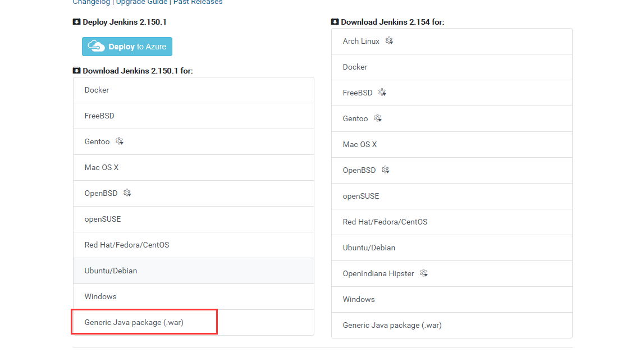Click gear icon next to Gentoo under 2.150.1
The height and width of the screenshot is (357, 617).
tap(120, 141)
